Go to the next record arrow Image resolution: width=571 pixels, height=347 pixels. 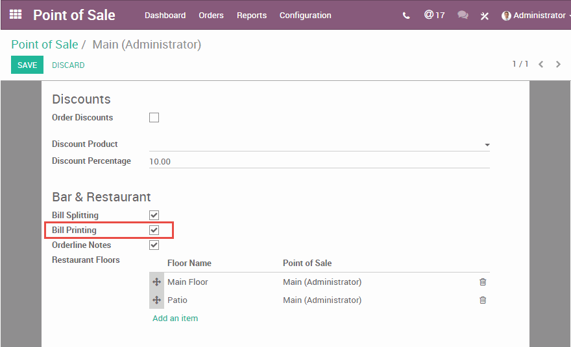[x=558, y=64]
